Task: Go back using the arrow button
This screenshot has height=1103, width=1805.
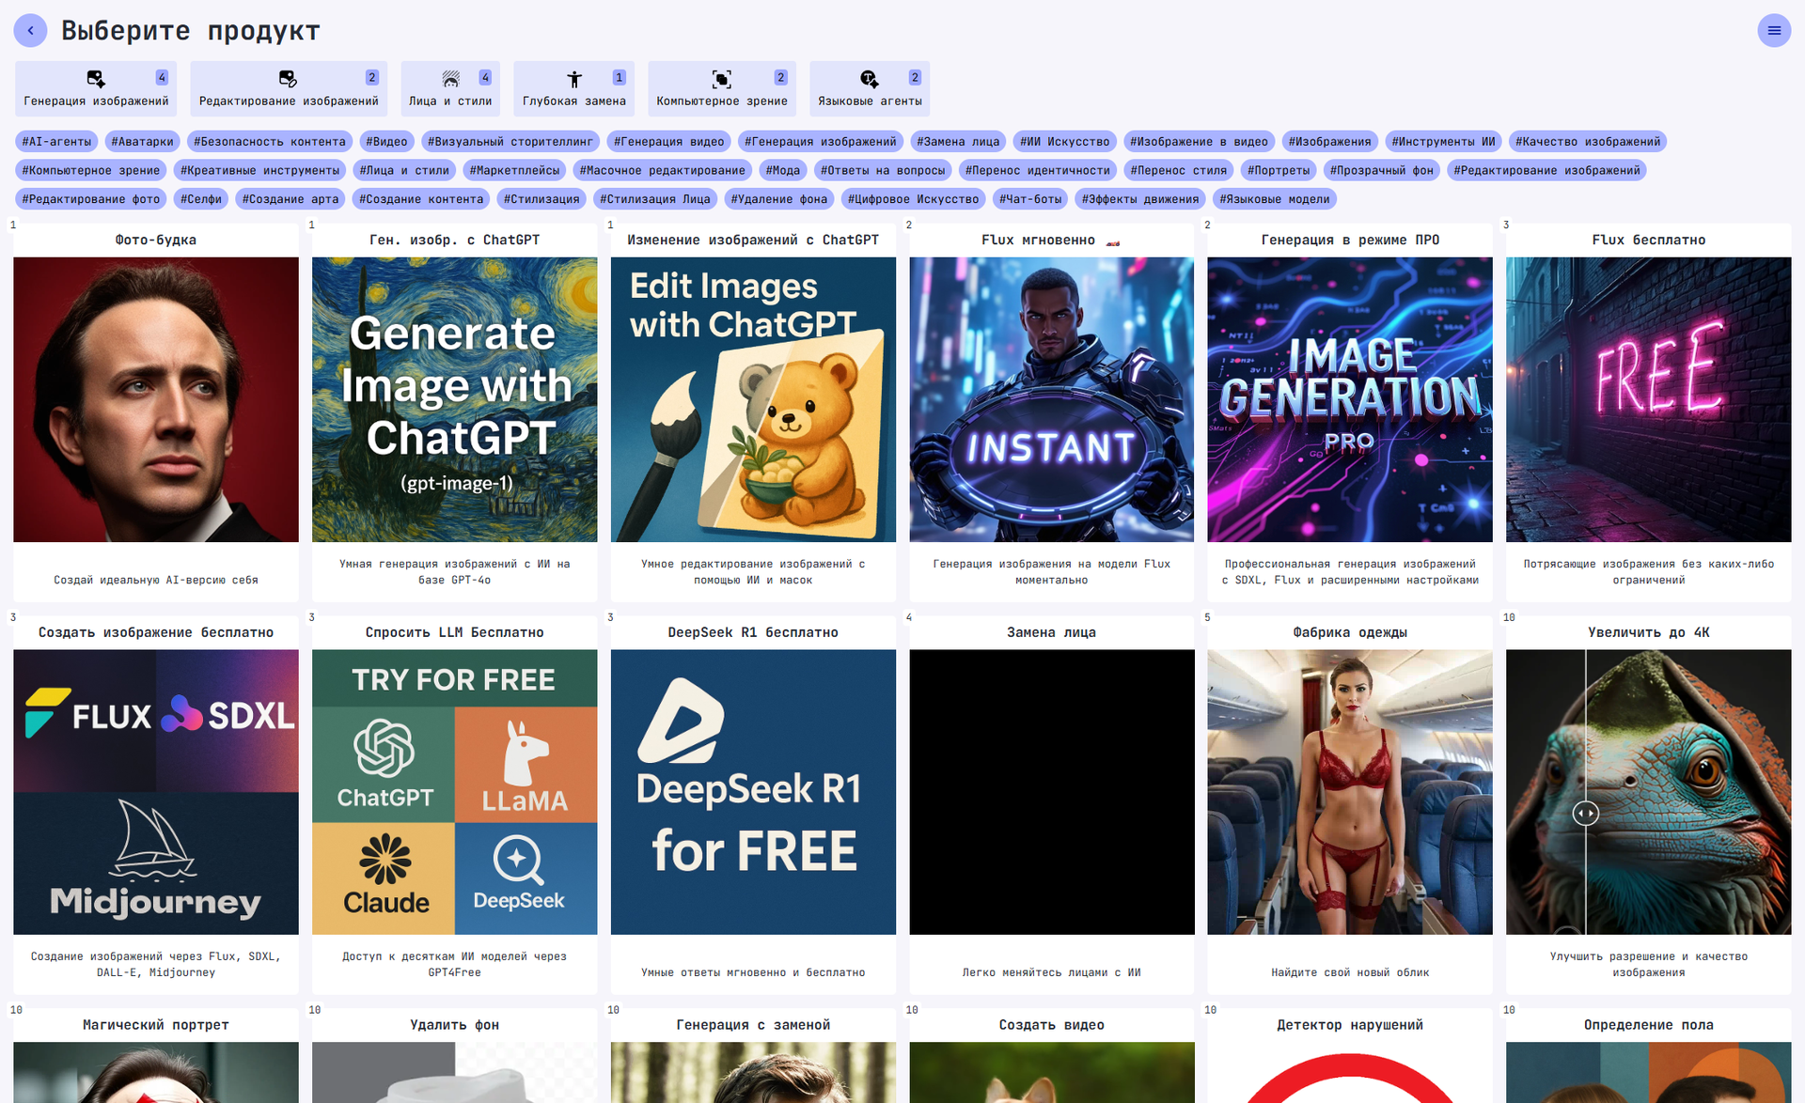Action: tap(30, 31)
